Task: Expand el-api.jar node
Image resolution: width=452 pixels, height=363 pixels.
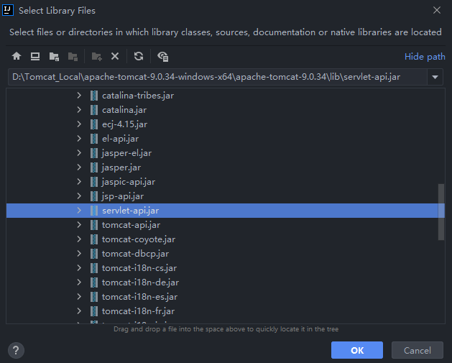Action: point(79,139)
